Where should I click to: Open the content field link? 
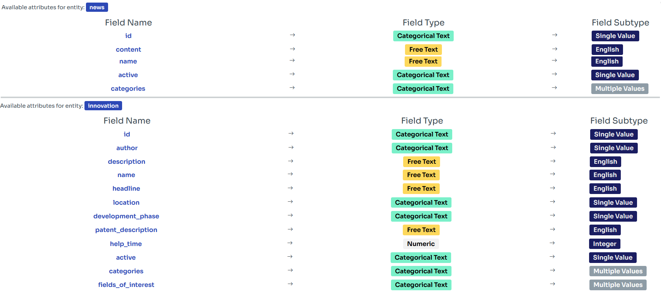[x=128, y=49]
